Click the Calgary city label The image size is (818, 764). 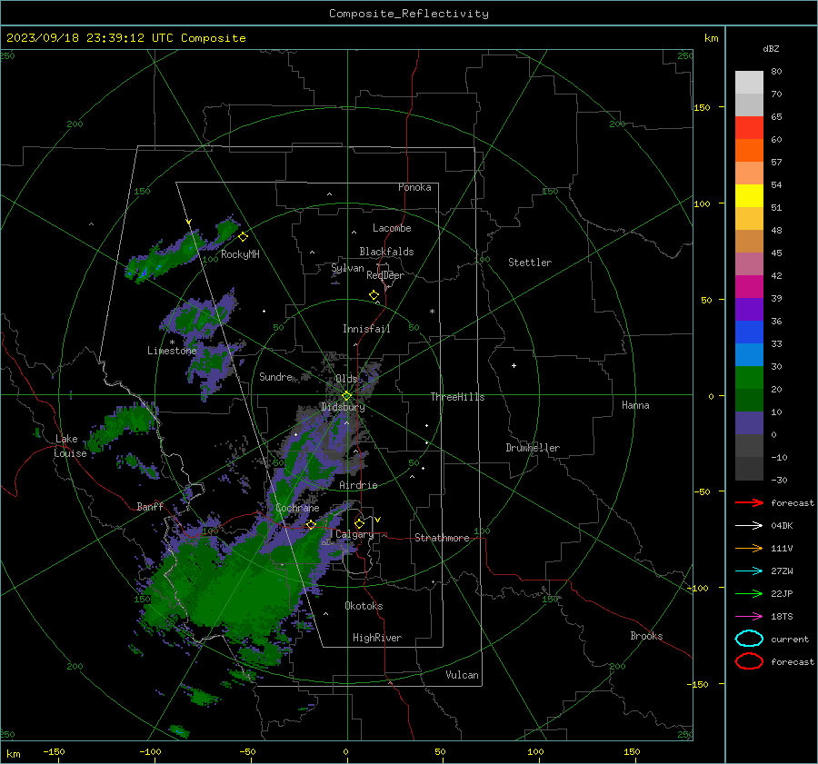coord(354,534)
